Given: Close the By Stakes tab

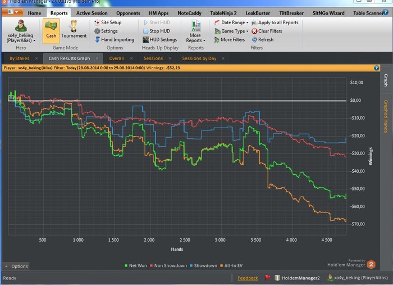Looking at the screenshot, I should 36,58.
